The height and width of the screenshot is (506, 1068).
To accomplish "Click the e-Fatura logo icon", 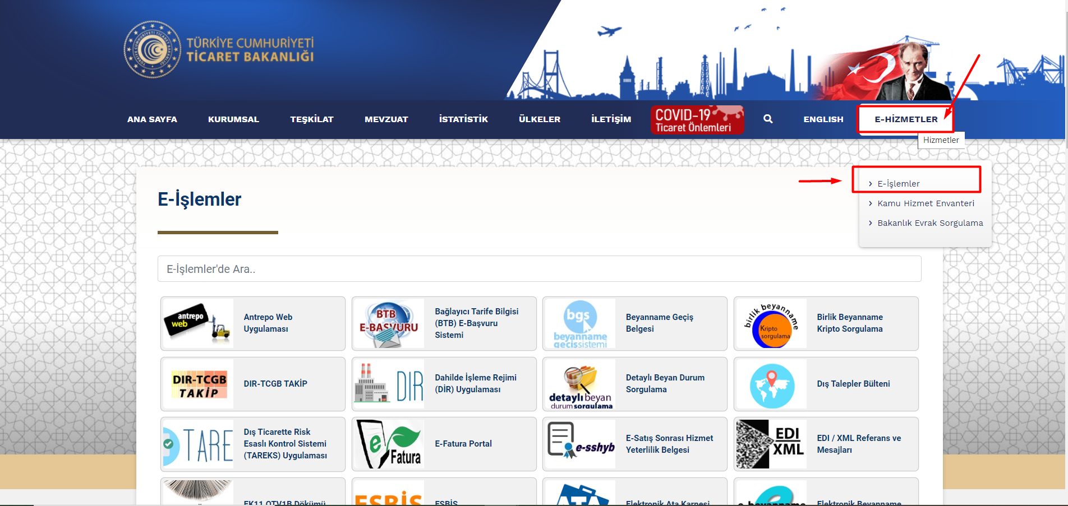I will click(x=389, y=444).
